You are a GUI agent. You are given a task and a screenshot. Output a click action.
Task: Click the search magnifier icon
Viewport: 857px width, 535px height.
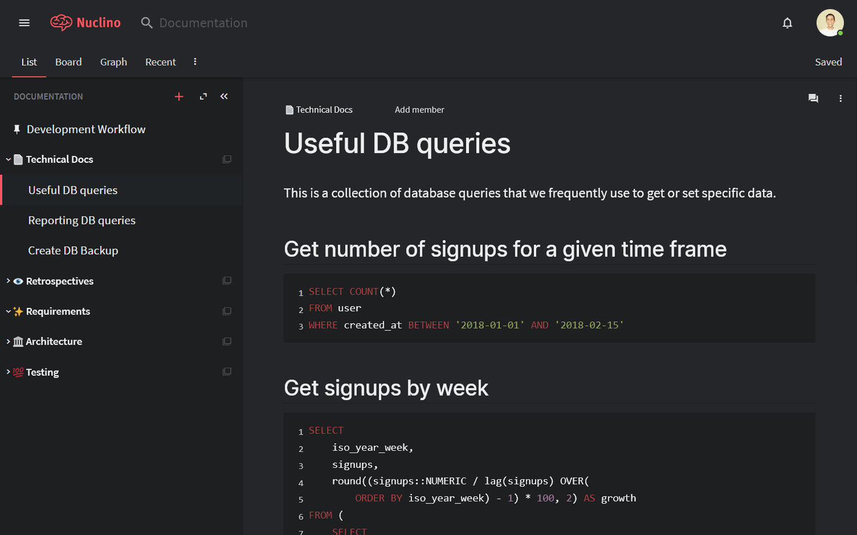coord(146,23)
